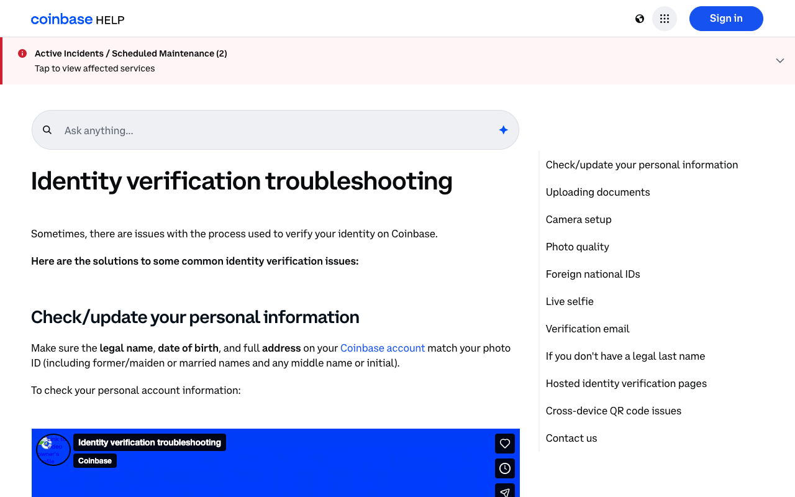This screenshot has height=497, width=795.
Task: Jump to Check/update your personal information
Action: [x=642, y=165]
